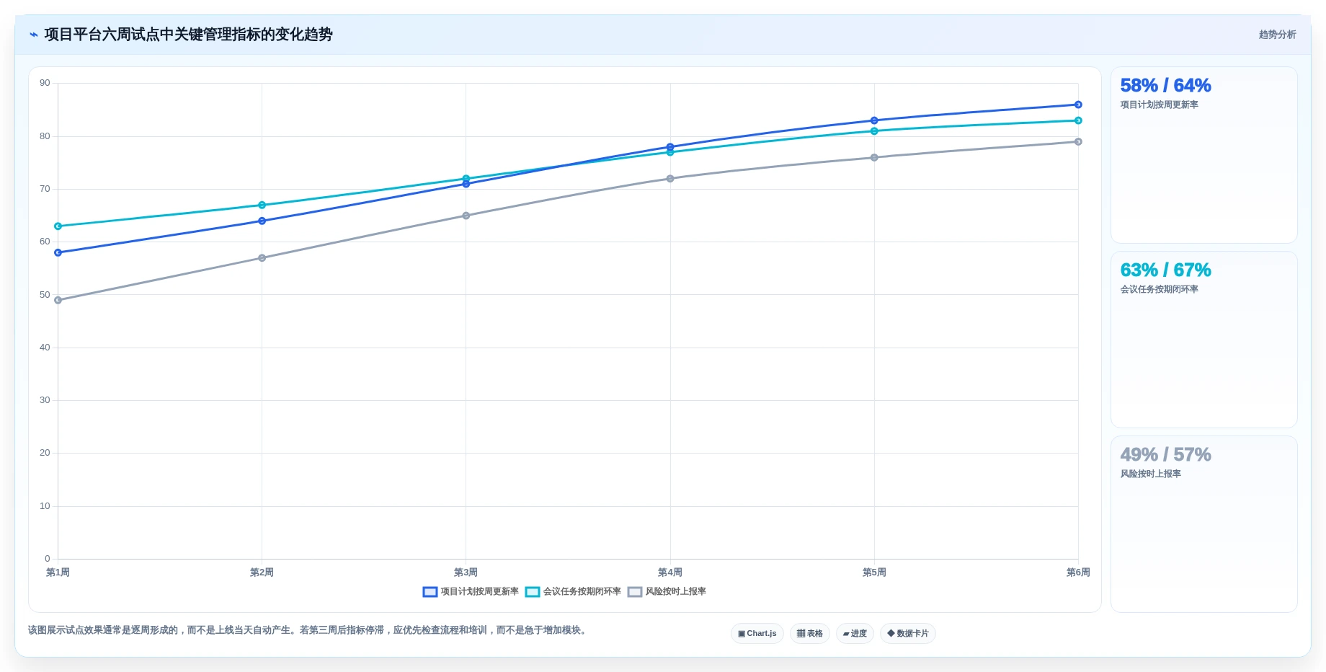Click the cyan line's 第6周 data point

[1078, 120]
